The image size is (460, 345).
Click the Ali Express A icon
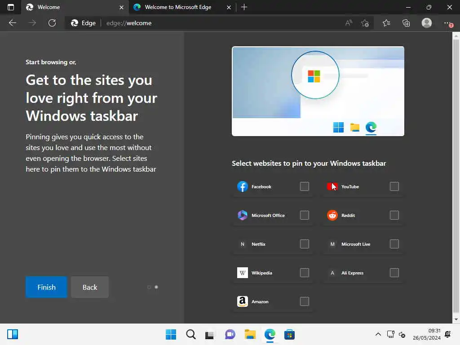click(x=332, y=273)
